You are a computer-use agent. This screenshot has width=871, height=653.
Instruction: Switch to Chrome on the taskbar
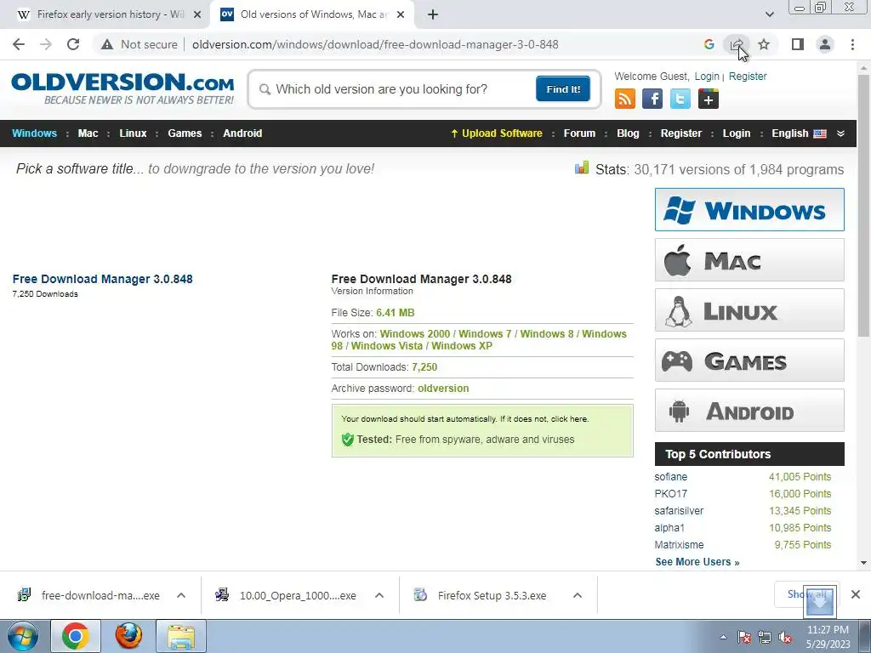(76, 636)
